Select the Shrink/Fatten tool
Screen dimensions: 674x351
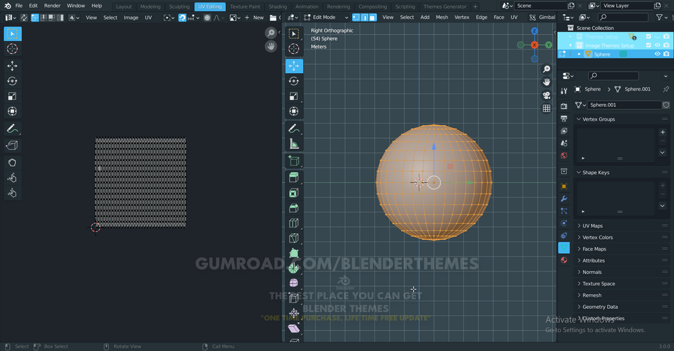pos(294,313)
